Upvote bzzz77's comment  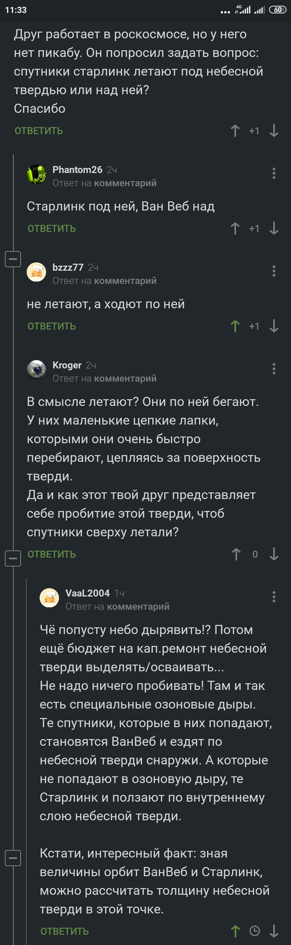point(235,326)
